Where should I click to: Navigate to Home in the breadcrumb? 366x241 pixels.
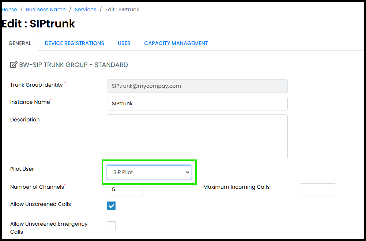pos(10,10)
